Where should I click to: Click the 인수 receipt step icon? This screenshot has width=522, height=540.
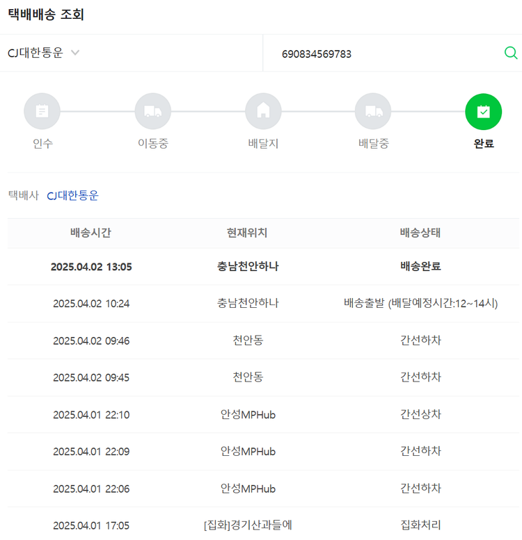click(42, 111)
